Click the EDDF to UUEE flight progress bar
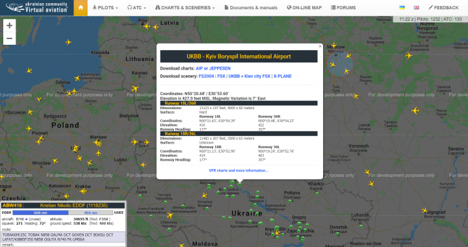Screen dimensions: 468x247 pos(62,213)
